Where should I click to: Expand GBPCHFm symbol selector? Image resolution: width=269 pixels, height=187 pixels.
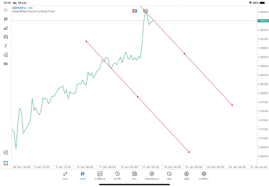click(20, 8)
